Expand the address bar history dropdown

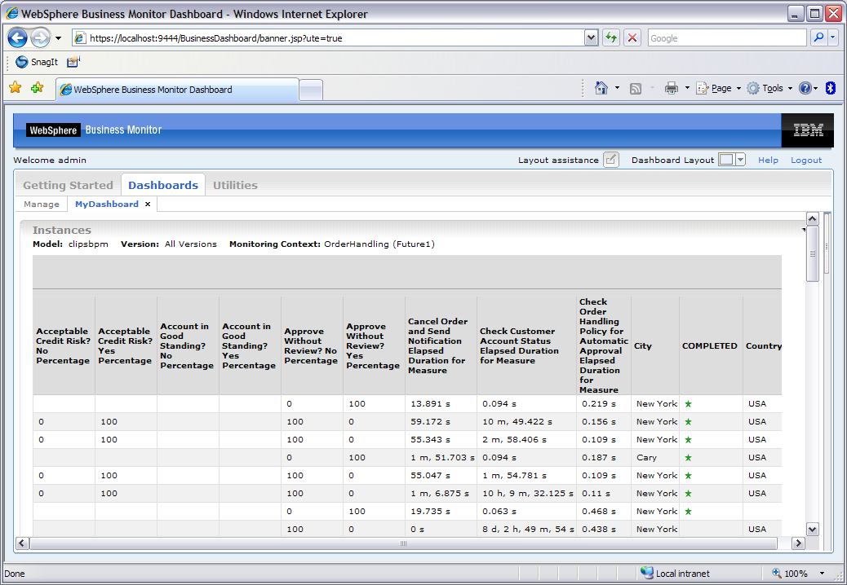click(592, 37)
